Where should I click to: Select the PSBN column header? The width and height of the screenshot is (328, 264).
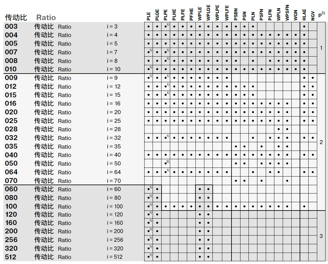(x=236, y=15)
